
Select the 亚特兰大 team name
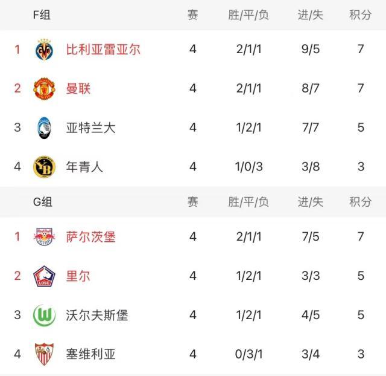(90, 128)
